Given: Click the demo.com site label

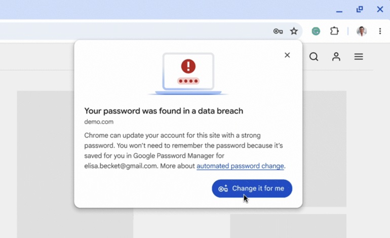Looking at the screenshot, I should [99, 122].
